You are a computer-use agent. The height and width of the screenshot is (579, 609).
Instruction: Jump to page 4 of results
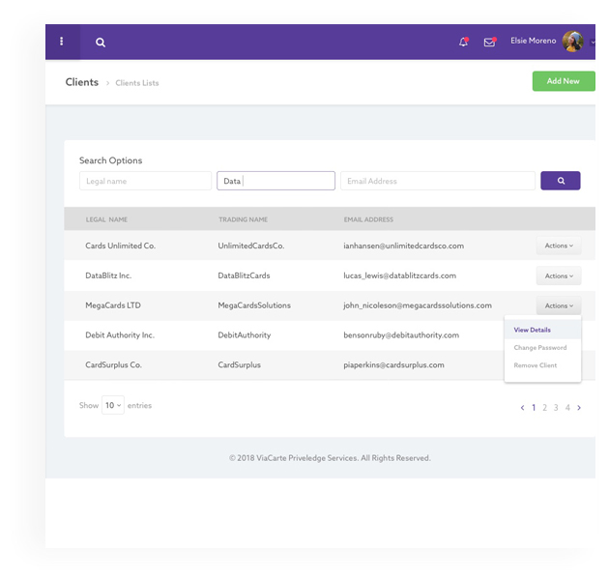point(567,408)
